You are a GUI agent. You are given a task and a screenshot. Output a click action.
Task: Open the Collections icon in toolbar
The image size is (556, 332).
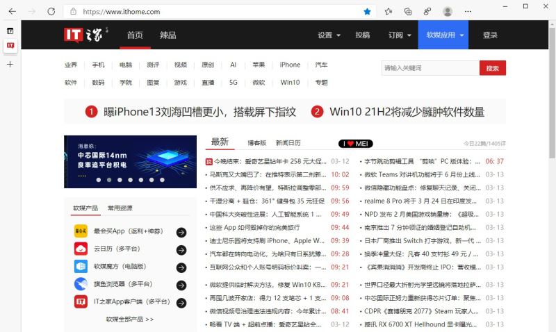tap(408, 11)
